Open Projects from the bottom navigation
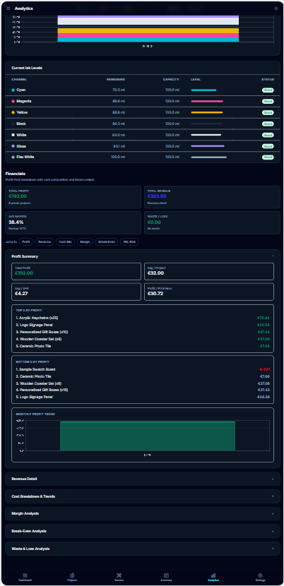 coord(72,577)
